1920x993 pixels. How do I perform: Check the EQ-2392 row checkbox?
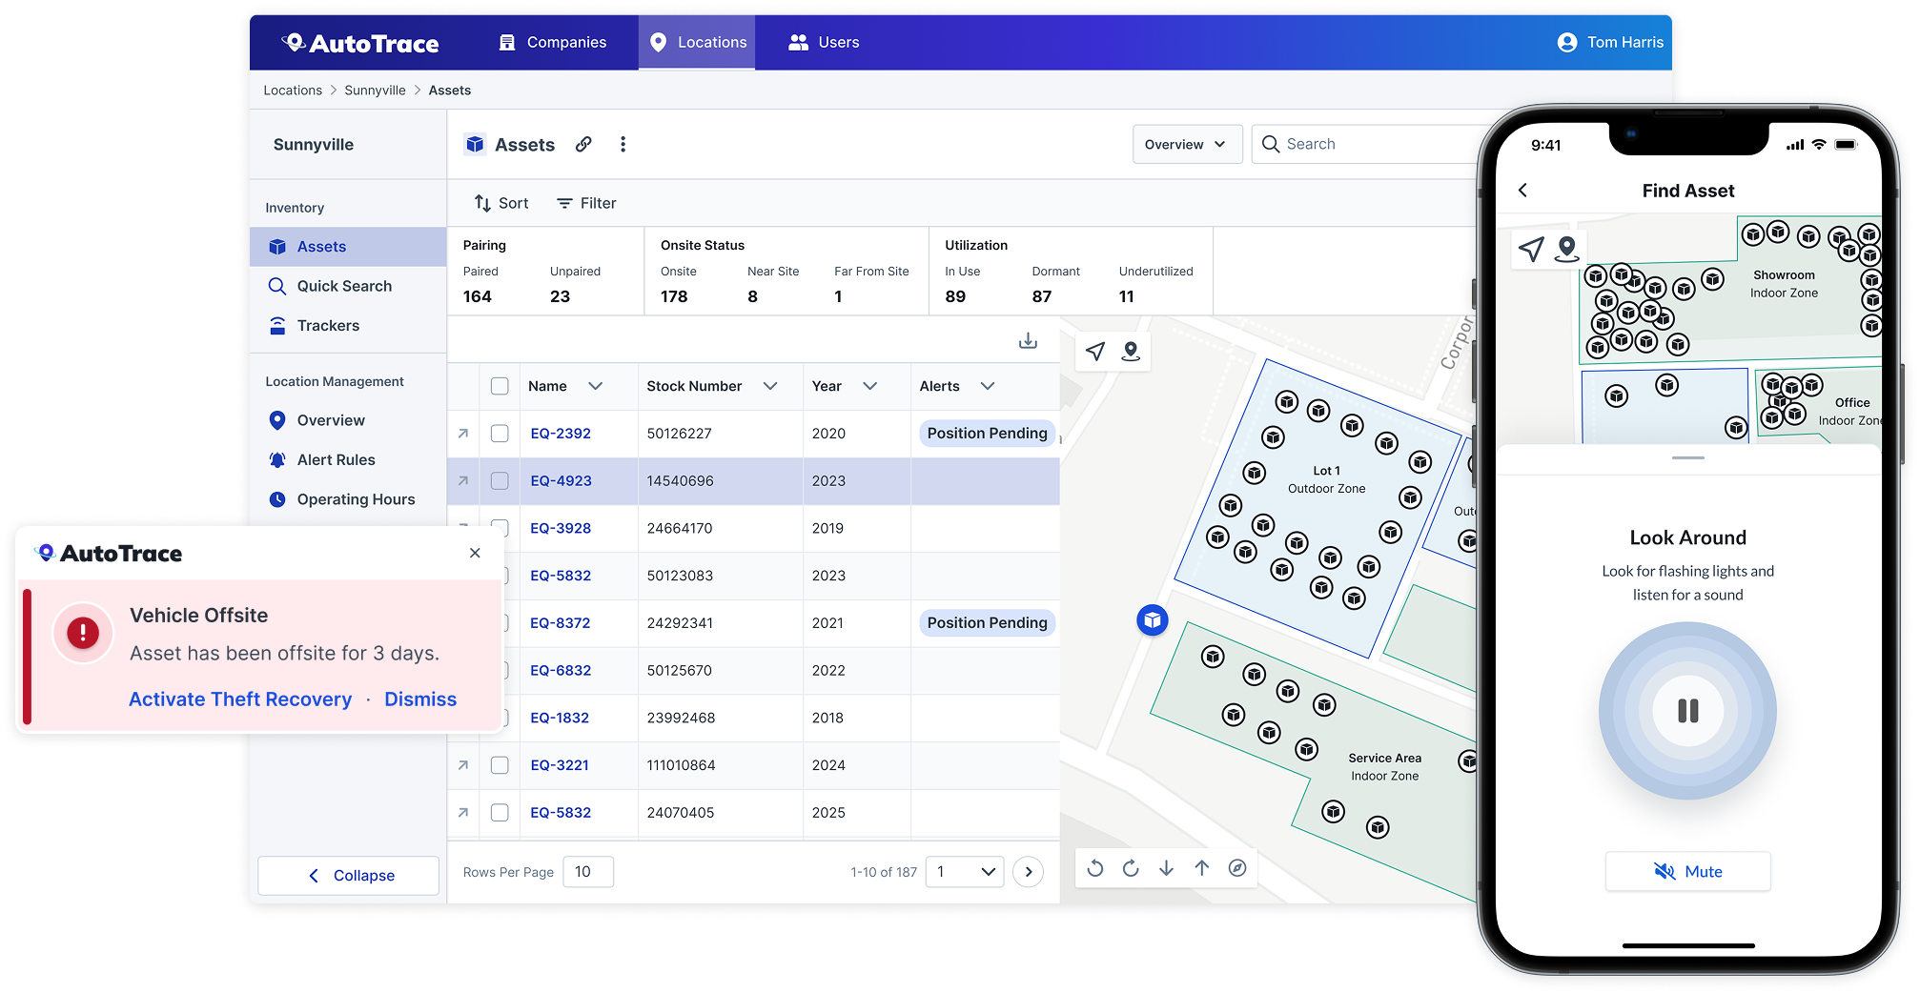tap(500, 434)
